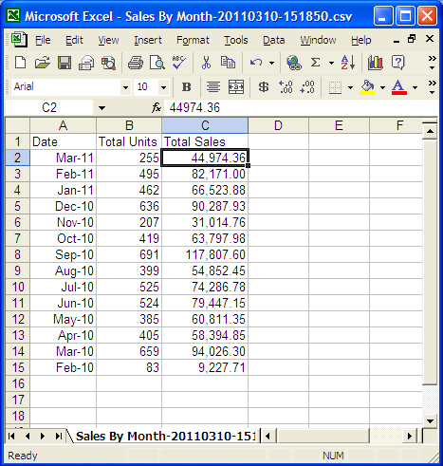Screen dimensions: 443x466
Task: Open the File menu
Action: pyautogui.click(x=43, y=40)
